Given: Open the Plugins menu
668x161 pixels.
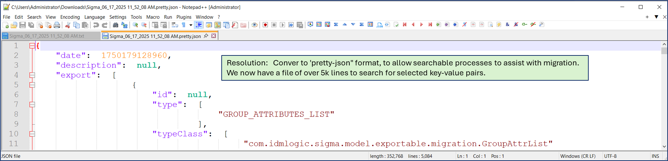Looking at the screenshot, I should 184,17.
